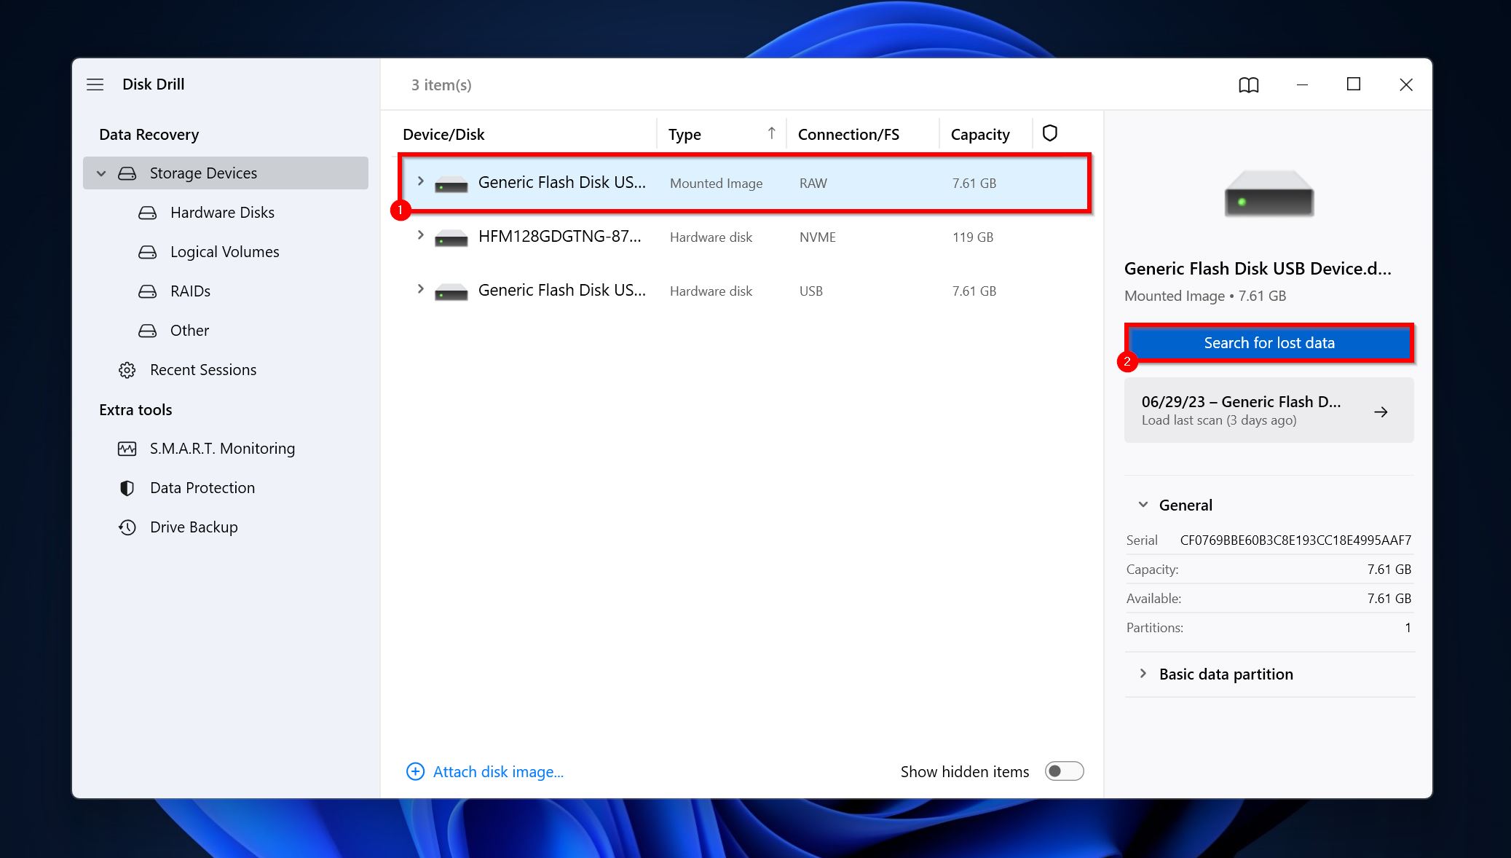Viewport: 1511px width, 858px height.
Task: Click Search for lost data button
Action: [x=1269, y=342]
